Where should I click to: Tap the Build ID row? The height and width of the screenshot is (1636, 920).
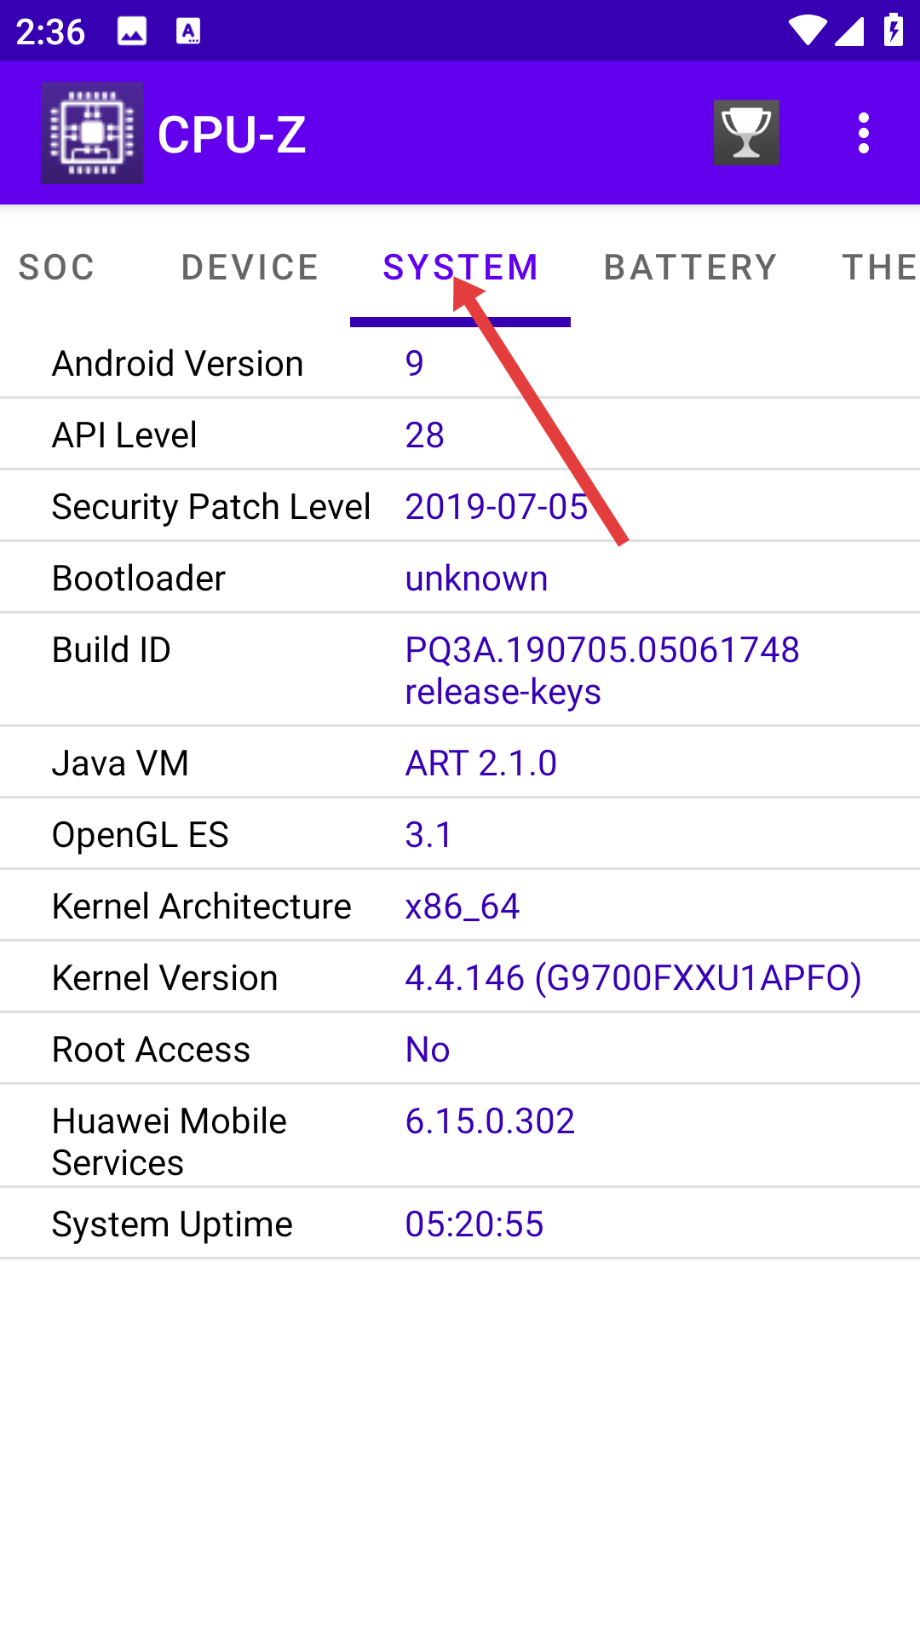[x=460, y=671]
